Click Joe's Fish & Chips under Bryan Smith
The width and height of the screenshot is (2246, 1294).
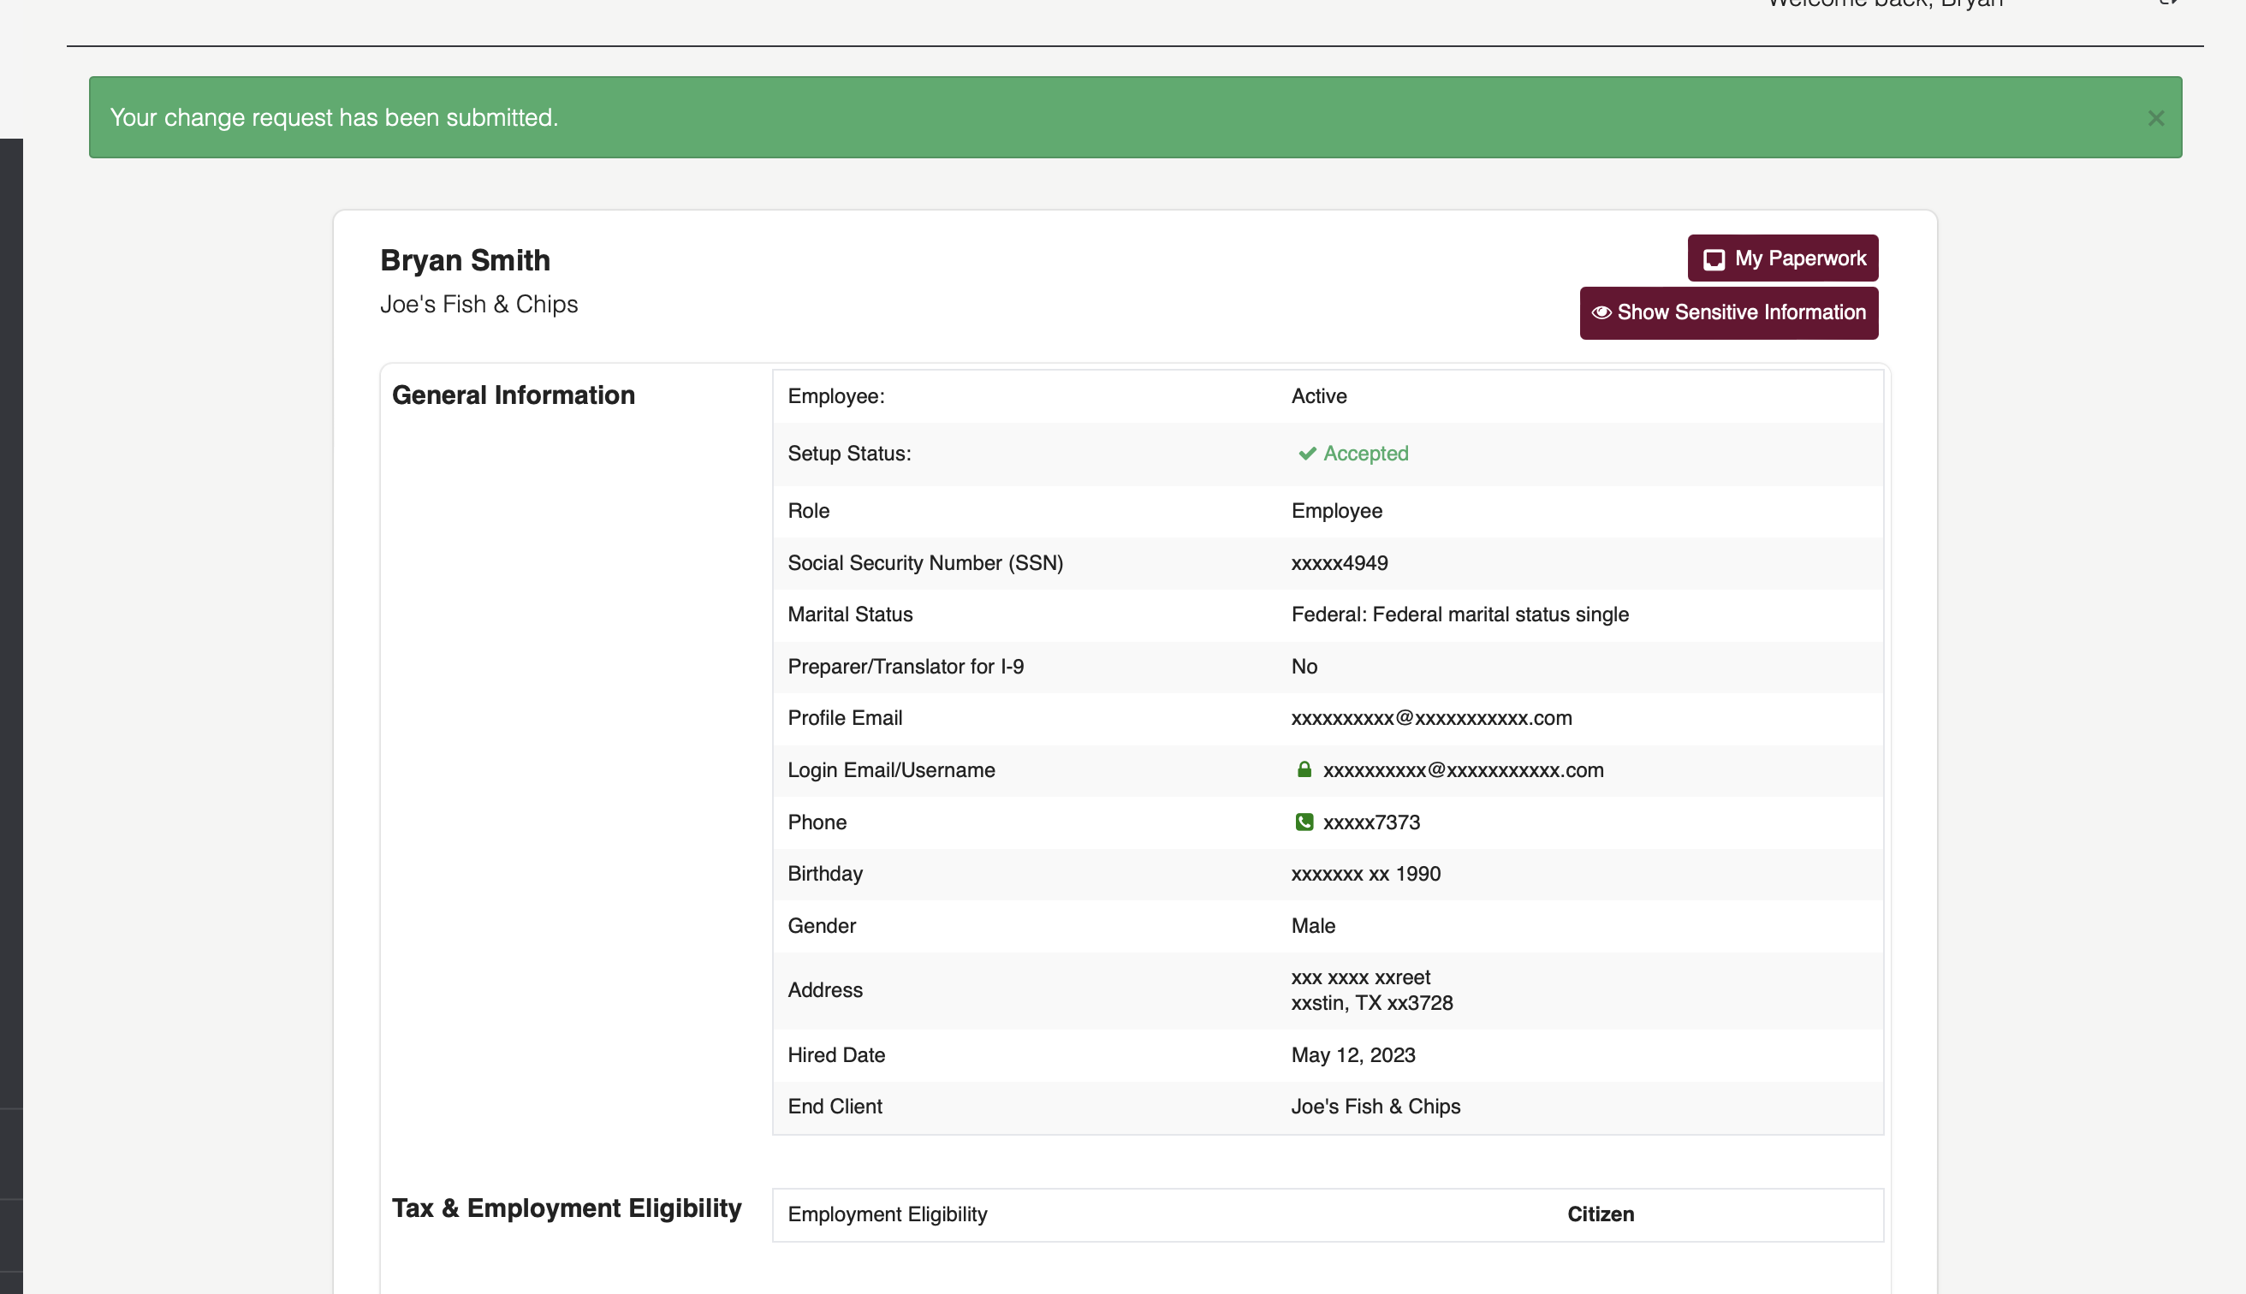pos(479,303)
